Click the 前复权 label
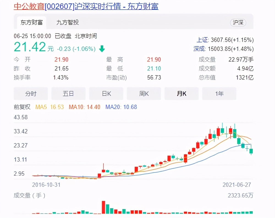 22,107
